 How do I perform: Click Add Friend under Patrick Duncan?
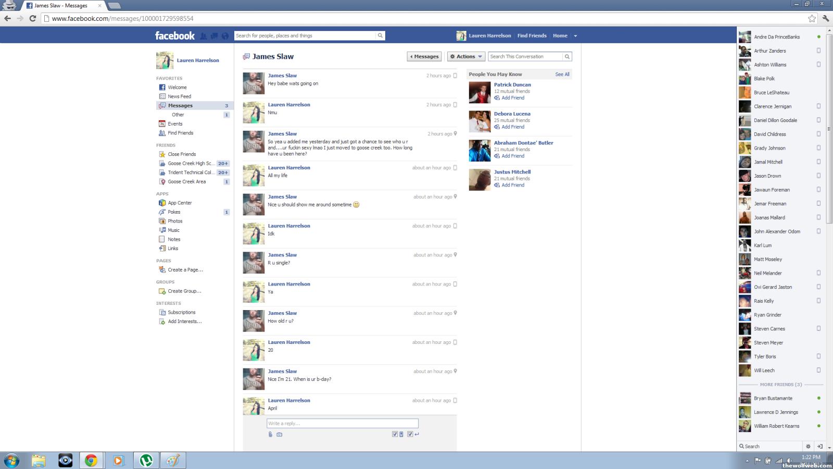pyautogui.click(x=512, y=98)
